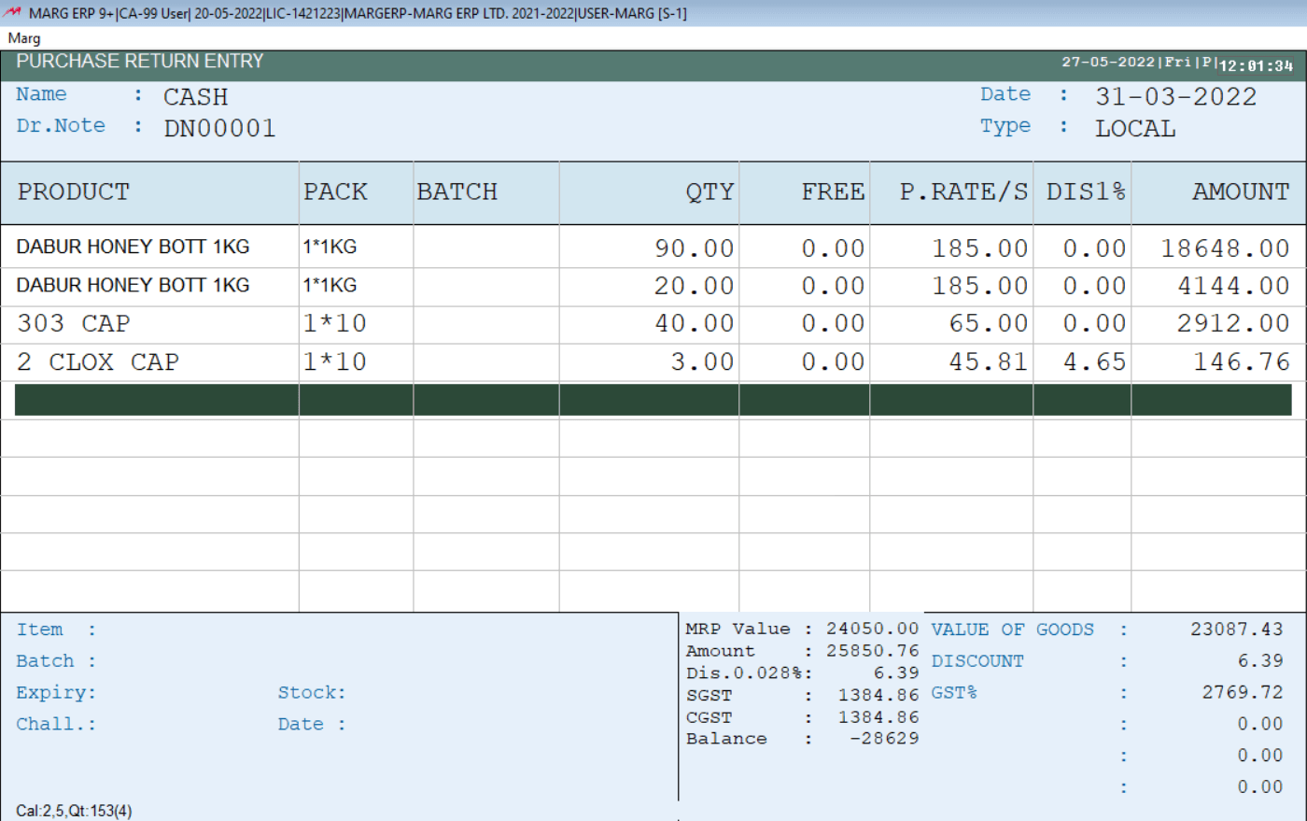Open the Marg menu
This screenshot has height=821, width=1307.
coord(24,38)
